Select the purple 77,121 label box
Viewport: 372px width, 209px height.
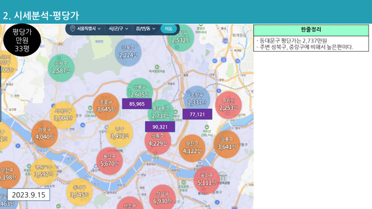click(197, 114)
